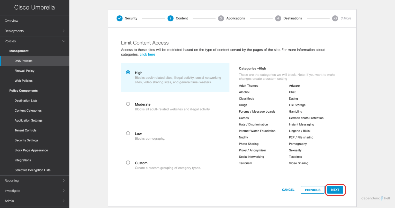
Task: Open Content Categories in the sidebar
Action: pyautogui.click(x=28, y=111)
